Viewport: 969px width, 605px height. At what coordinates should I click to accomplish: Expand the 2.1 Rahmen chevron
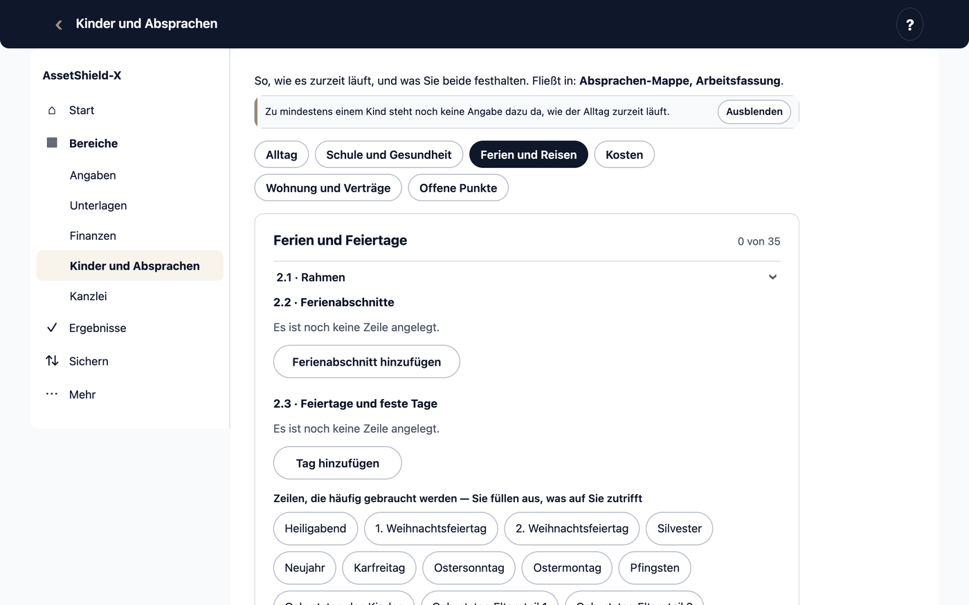tap(772, 277)
